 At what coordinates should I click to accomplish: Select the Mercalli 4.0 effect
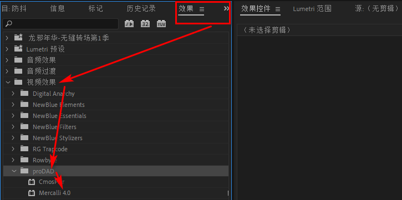tap(54, 193)
